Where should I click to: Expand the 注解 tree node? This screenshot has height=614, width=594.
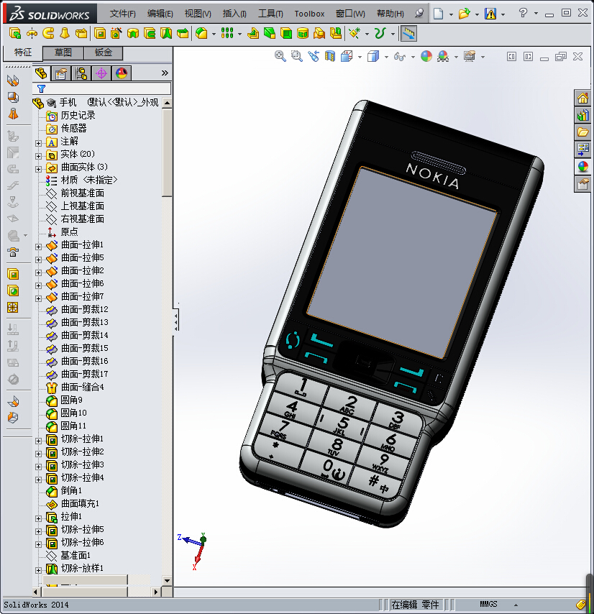click(38, 143)
